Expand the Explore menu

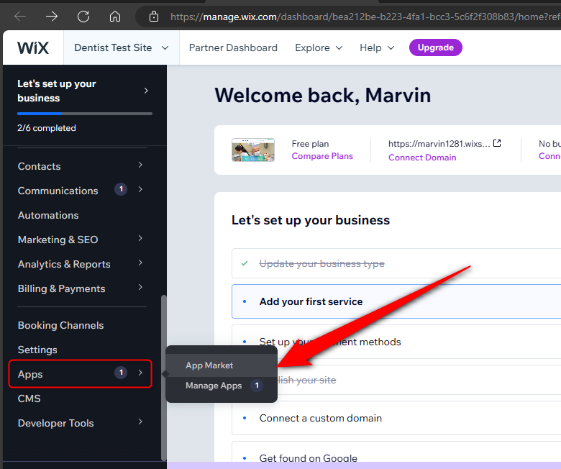[319, 47]
